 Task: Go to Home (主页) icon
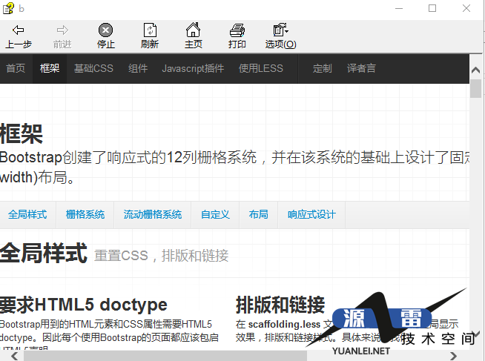click(194, 30)
